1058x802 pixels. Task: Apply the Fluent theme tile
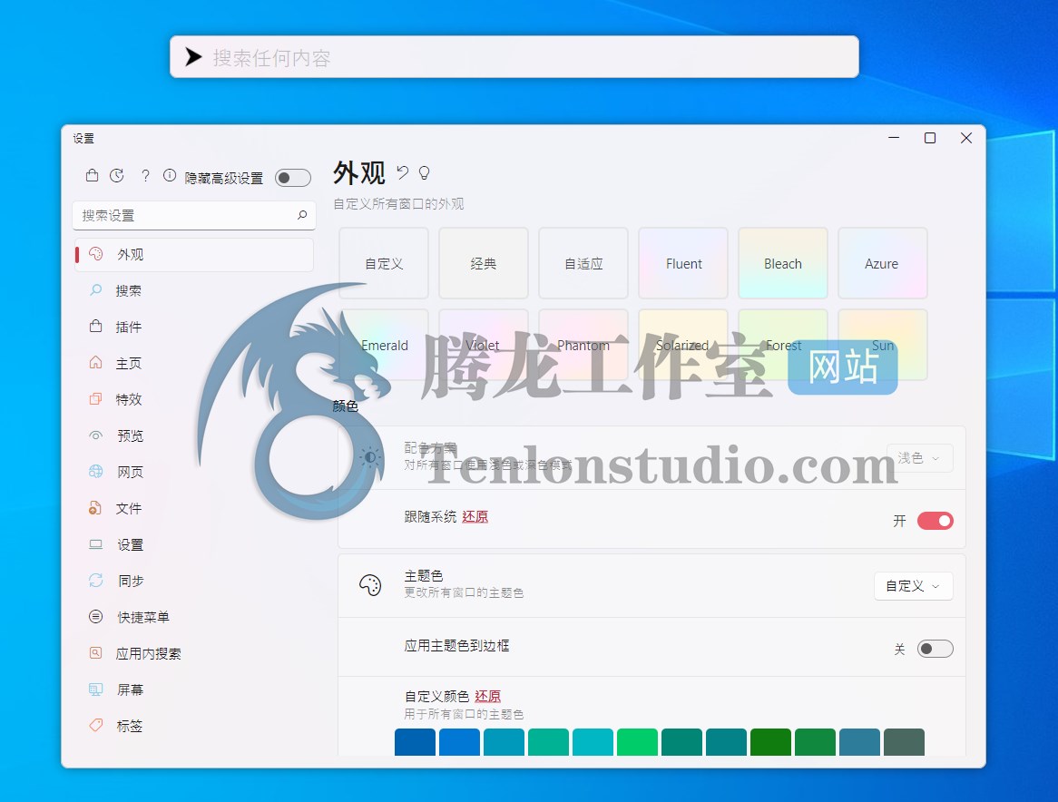coord(683,263)
